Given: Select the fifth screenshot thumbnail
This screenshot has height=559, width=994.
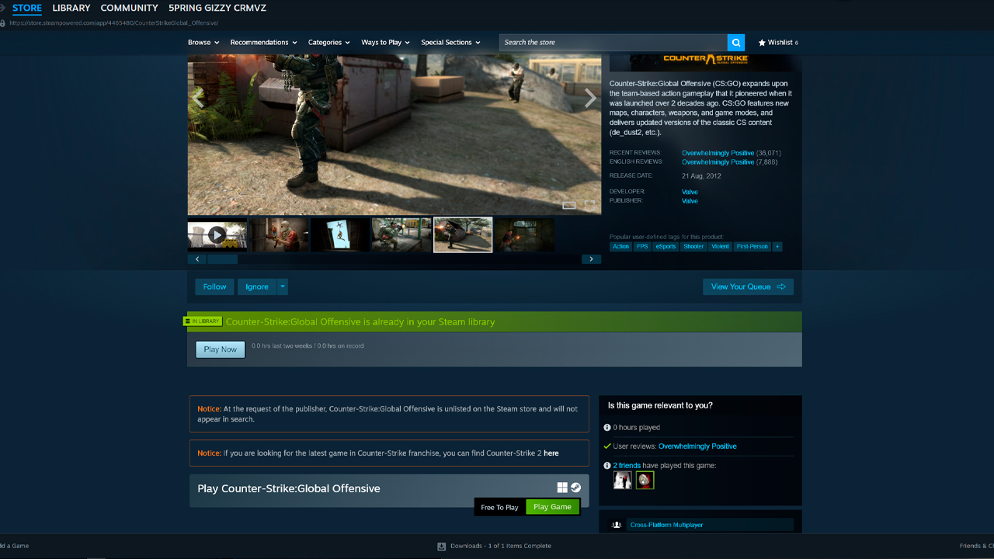Looking at the screenshot, I should coord(463,234).
